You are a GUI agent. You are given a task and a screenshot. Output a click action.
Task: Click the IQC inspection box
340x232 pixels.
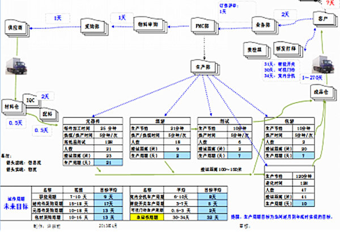[x=31, y=100]
